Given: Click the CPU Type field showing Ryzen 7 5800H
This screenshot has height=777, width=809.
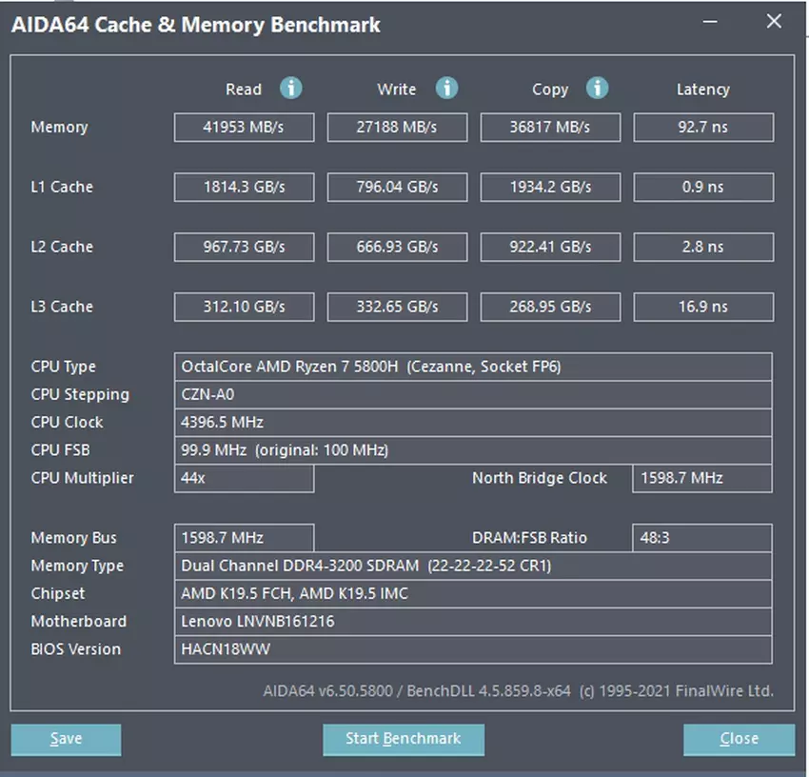Looking at the screenshot, I should 472,367.
